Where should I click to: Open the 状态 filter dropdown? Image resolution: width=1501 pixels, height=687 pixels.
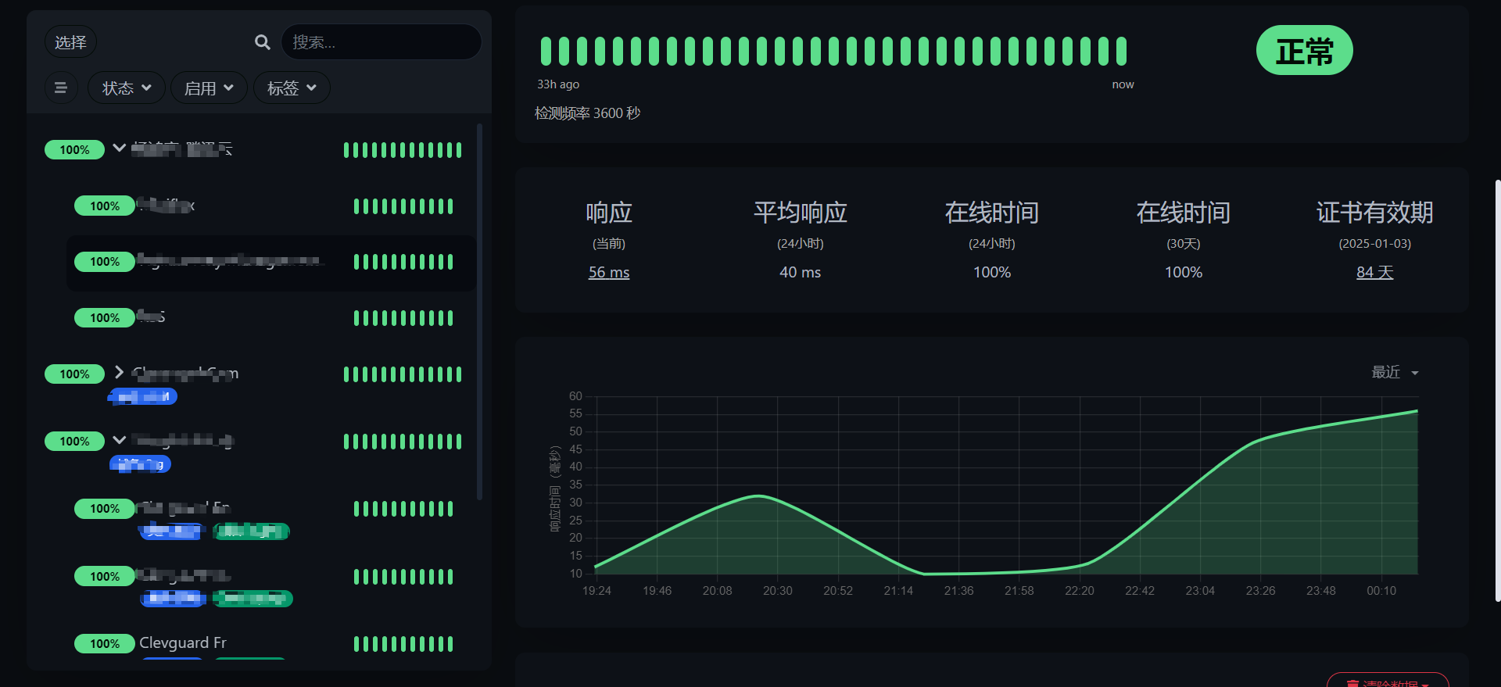127,88
